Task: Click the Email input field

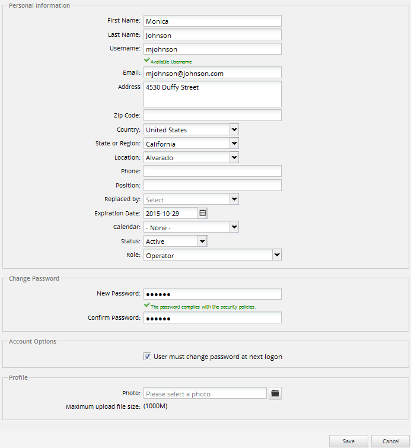Action: coord(212,74)
